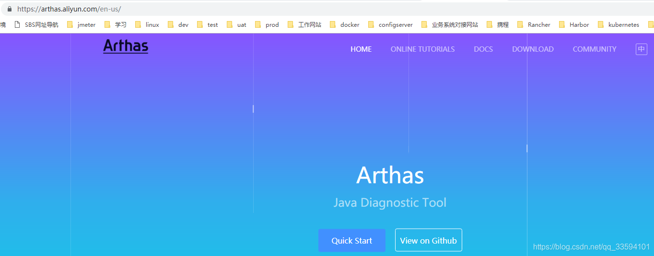Click the Java Diagnostic Tool subtitle
Image resolution: width=654 pixels, height=256 pixels.
[x=390, y=202]
